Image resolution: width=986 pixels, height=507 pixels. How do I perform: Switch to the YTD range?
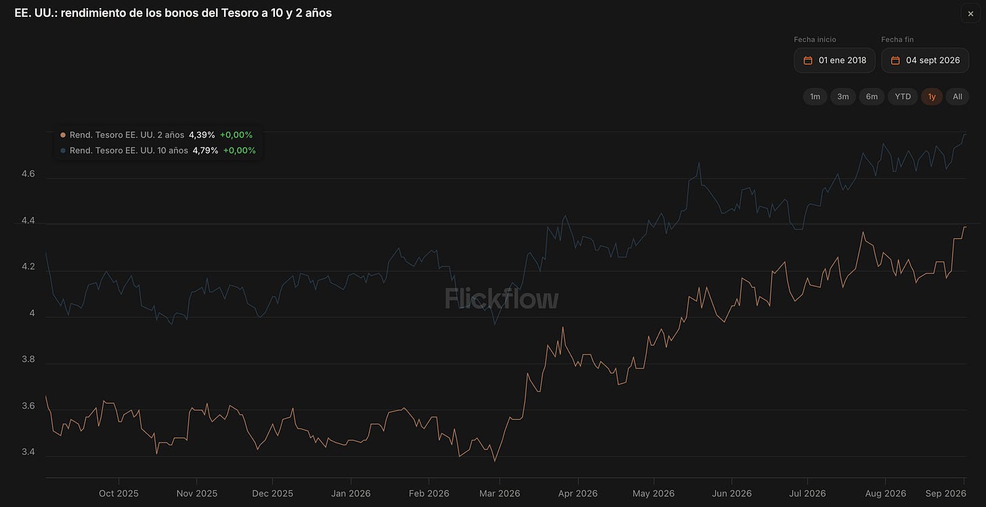(903, 97)
